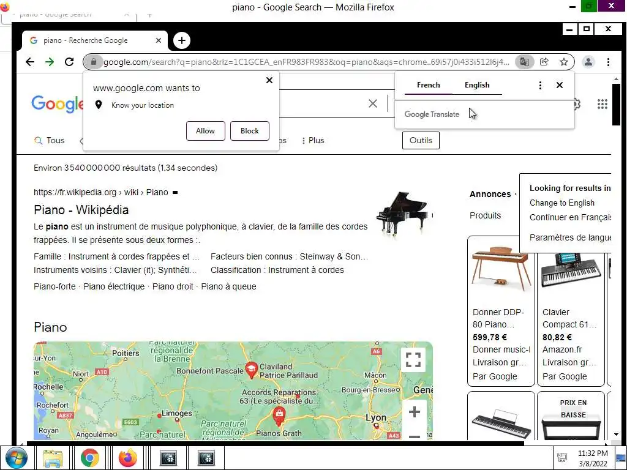Click the location pin icon in permission prompt
This screenshot has height=470, width=627.
[x=99, y=105]
